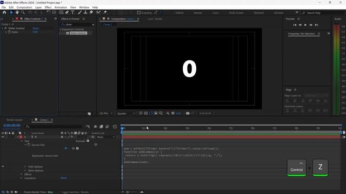Take a snapshot with the camera icon

point(188,113)
